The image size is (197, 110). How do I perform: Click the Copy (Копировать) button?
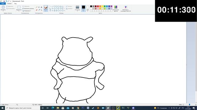(x=10, y=9)
